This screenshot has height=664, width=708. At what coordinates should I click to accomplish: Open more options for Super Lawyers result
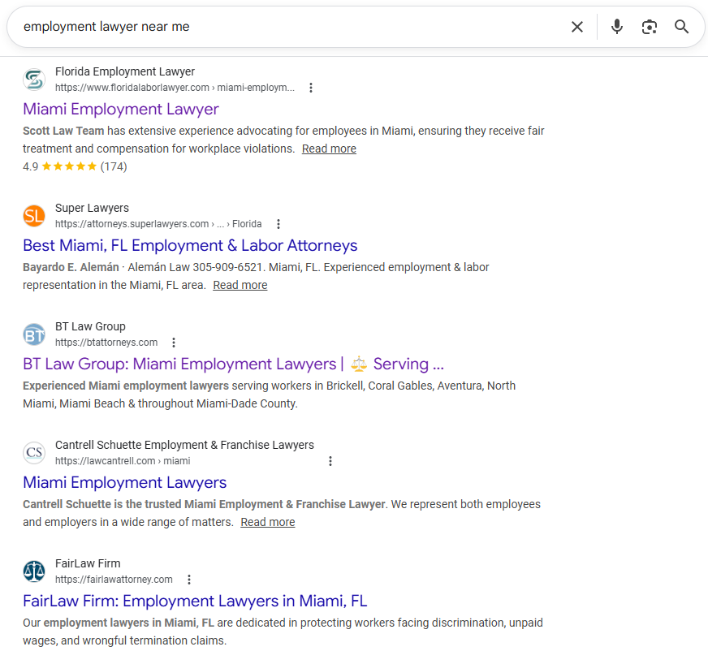278,224
